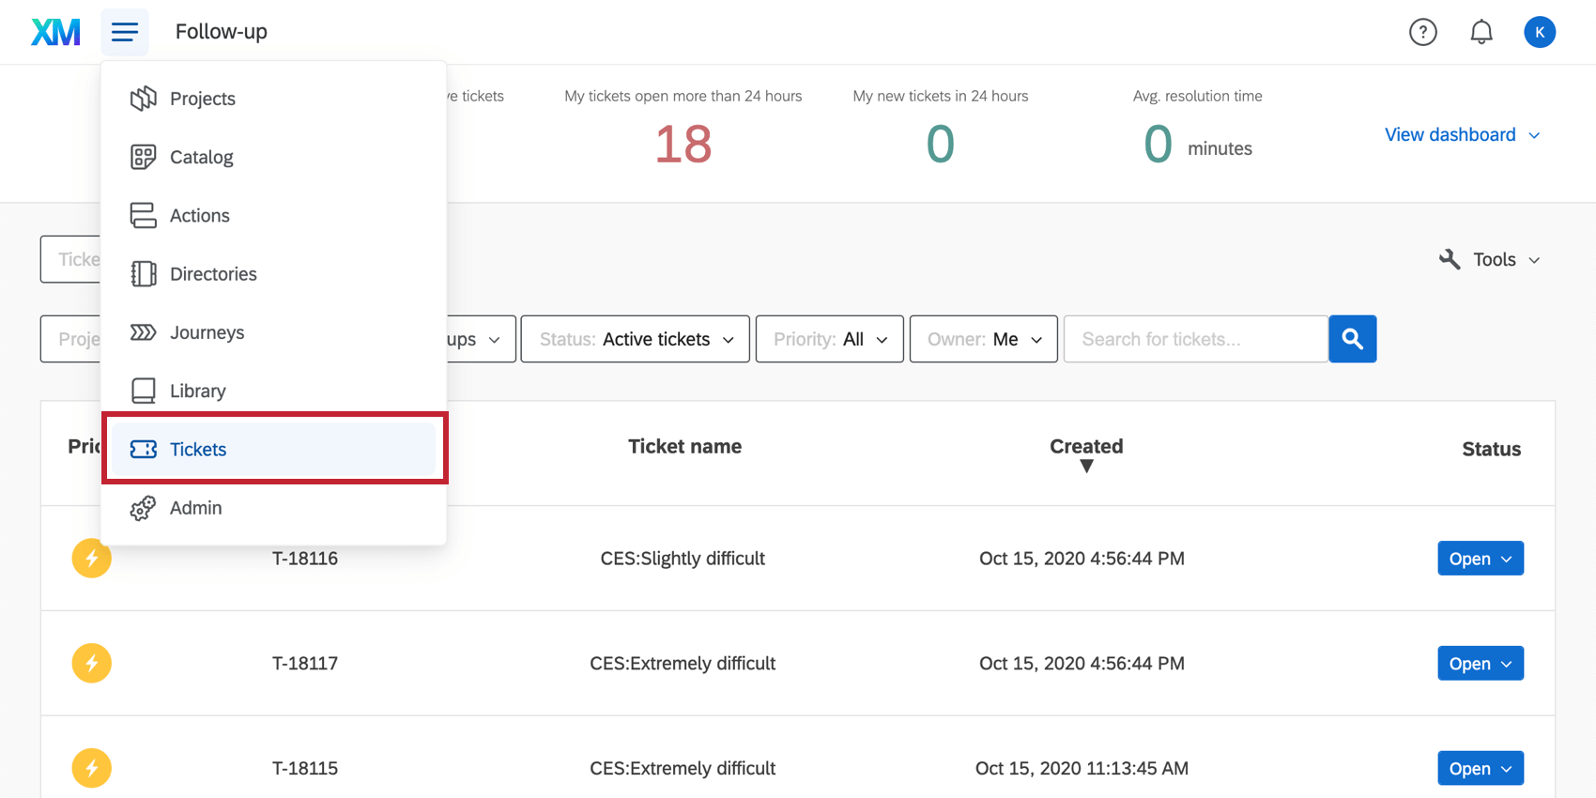This screenshot has height=798, width=1596.
Task: Click the XM logo icon
Action: (x=55, y=32)
